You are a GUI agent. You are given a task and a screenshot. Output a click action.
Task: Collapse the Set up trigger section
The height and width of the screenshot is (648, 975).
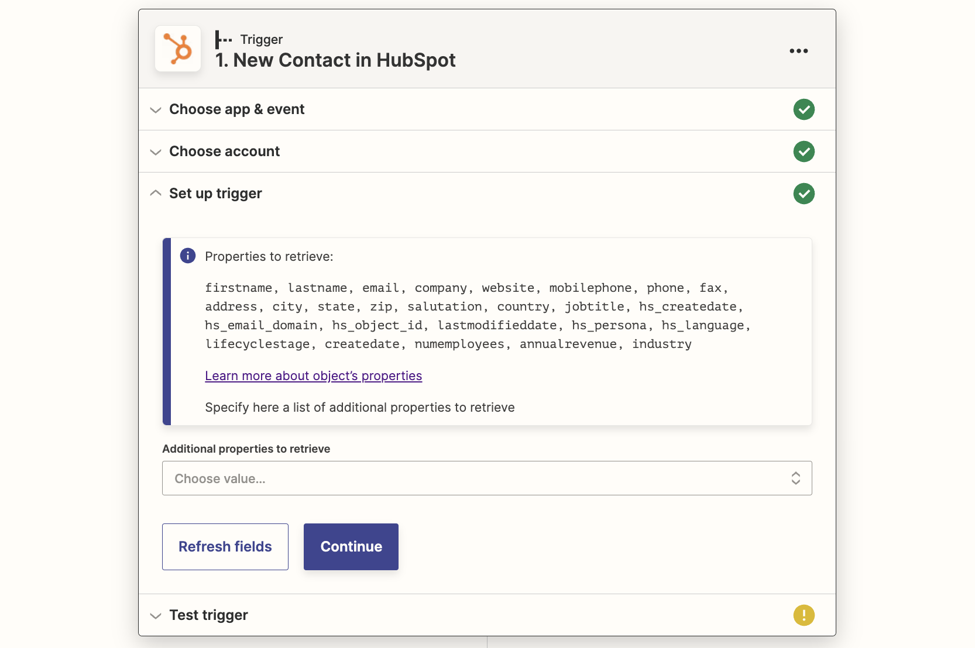156,193
